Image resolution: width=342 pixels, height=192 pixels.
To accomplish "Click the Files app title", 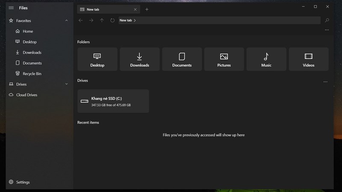I will 23,8.
